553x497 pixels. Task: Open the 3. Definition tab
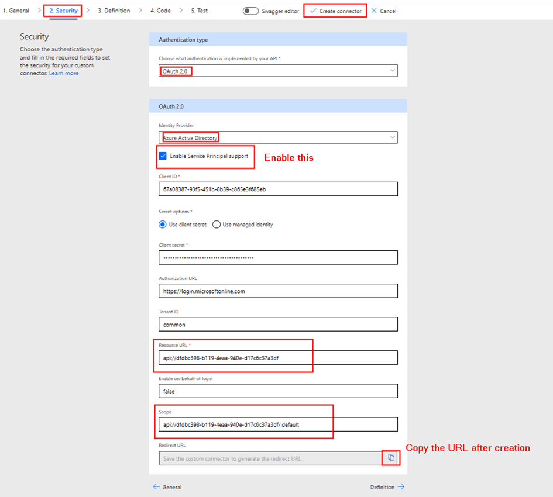(114, 11)
